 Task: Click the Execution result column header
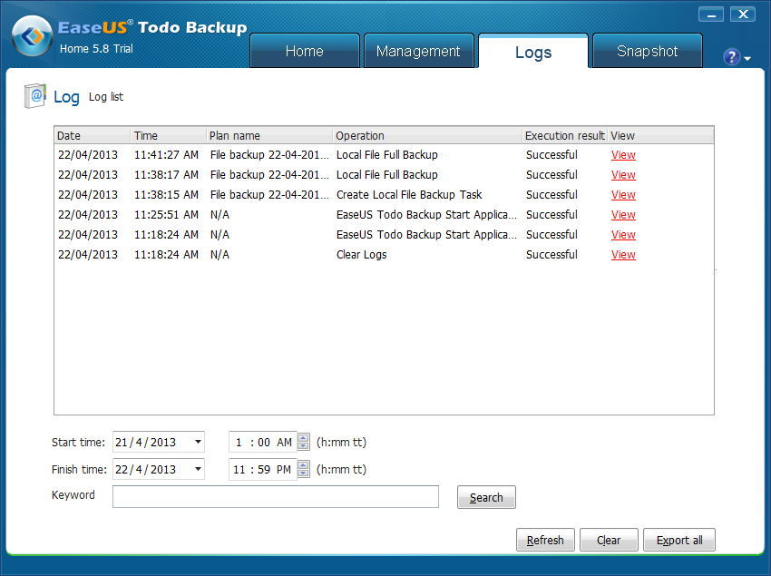pos(564,135)
